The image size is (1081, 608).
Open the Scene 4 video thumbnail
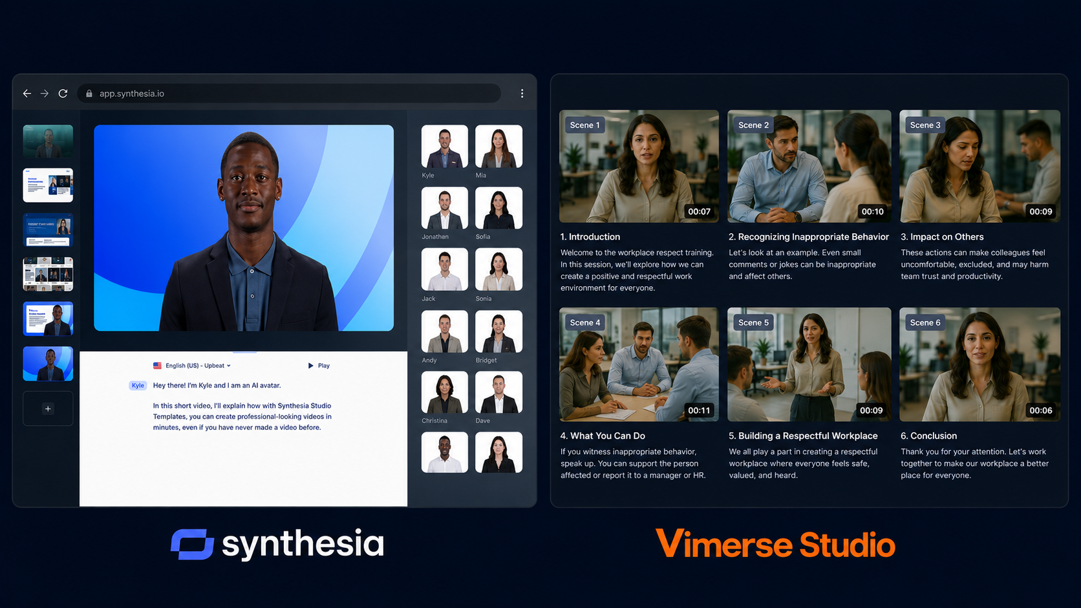(639, 364)
